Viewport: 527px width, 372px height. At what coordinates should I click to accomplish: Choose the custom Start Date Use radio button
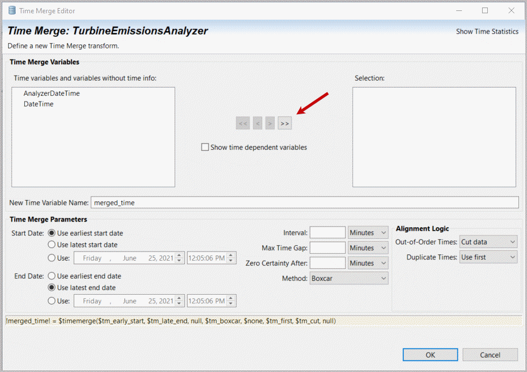point(52,258)
